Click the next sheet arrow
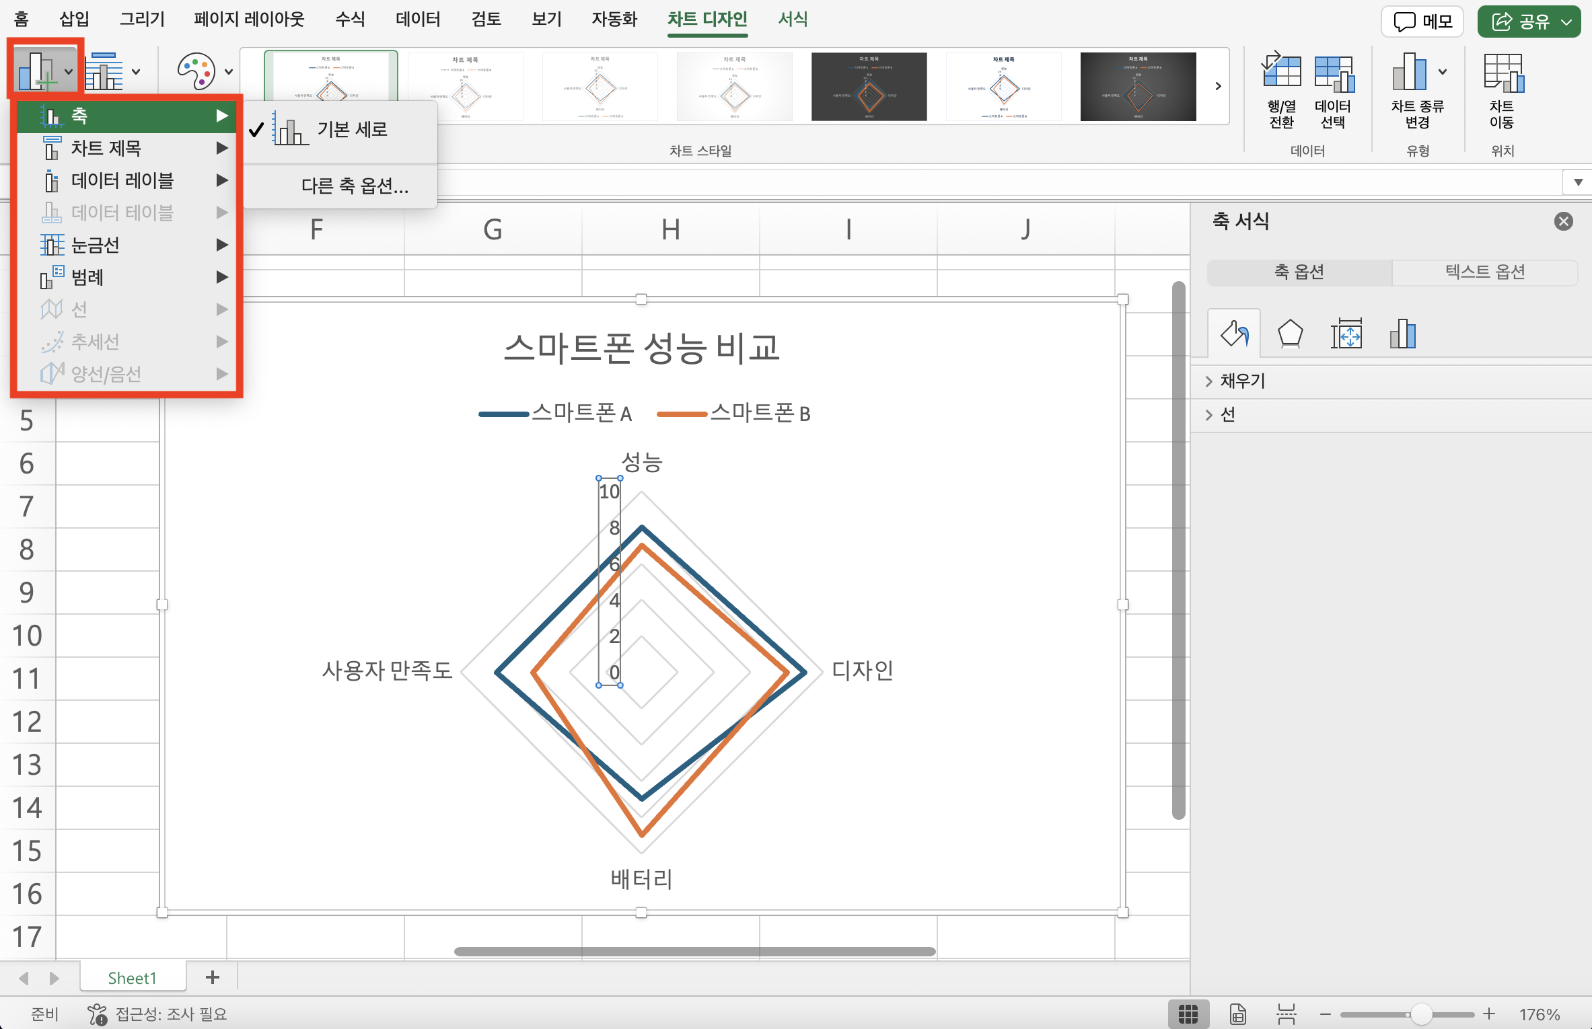Screen dimensions: 1592x1029 coord(54,978)
